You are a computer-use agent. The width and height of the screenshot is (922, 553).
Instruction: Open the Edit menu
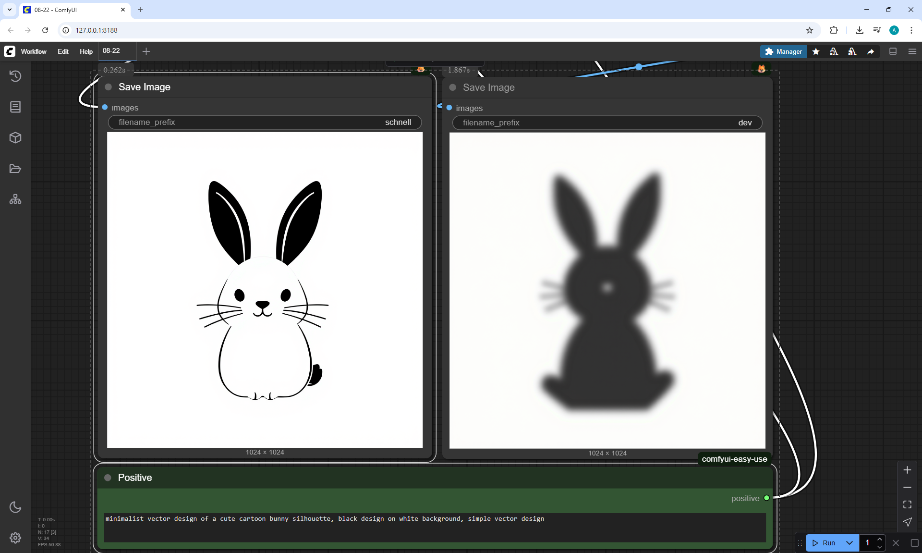(63, 51)
